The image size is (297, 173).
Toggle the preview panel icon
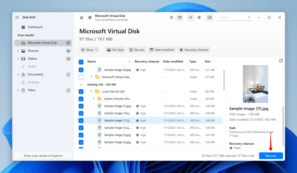coord(209,17)
